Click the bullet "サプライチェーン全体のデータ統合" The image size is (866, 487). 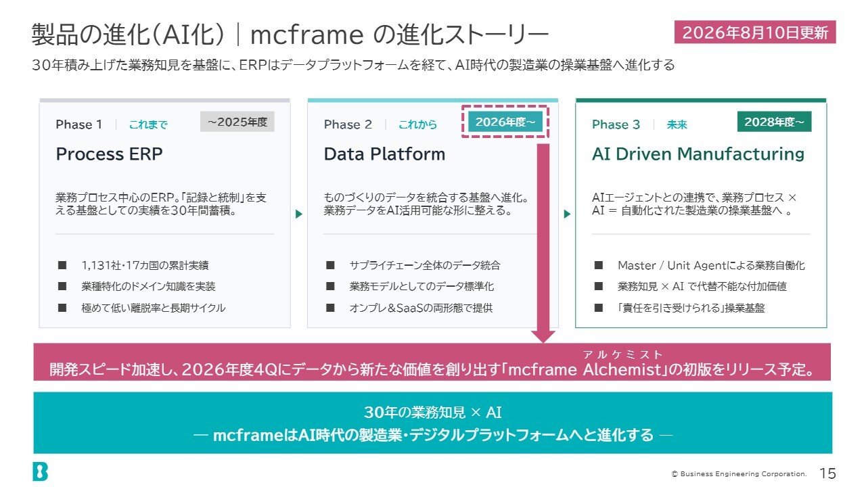click(x=425, y=265)
